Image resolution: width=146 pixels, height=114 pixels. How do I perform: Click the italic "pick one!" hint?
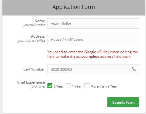coord(38,86)
